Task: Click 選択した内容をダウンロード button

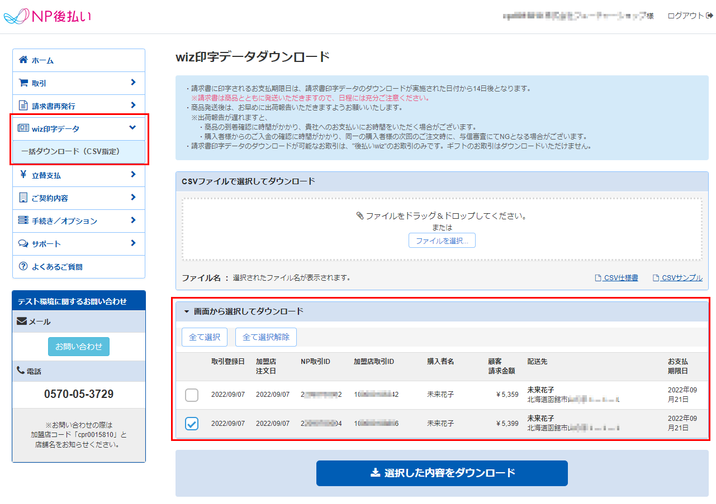Action: click(x=442, y=473)
